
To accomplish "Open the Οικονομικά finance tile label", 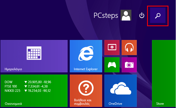I will click(x=13, y=103).
